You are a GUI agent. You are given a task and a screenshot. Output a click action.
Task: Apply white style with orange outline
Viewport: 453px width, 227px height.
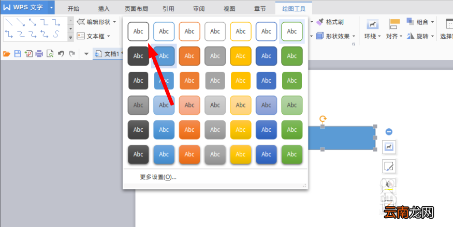coord(189,31)
